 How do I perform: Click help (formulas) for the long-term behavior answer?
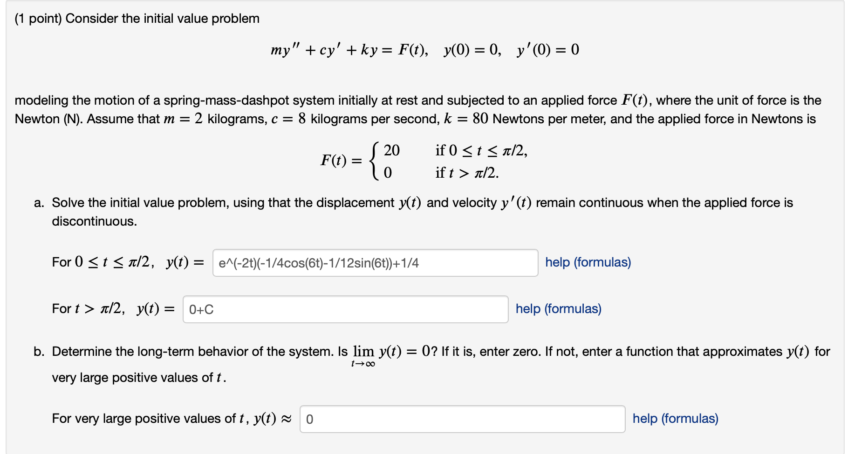click(675, 418)
